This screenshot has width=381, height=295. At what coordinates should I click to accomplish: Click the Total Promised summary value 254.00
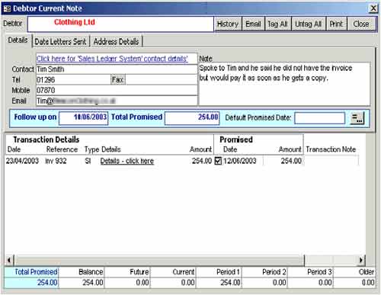(x=47, y=283)
